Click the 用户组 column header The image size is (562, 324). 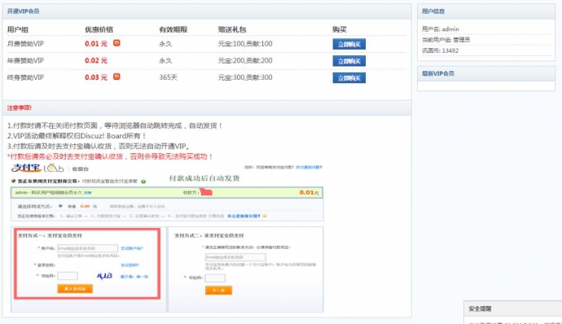18,29
